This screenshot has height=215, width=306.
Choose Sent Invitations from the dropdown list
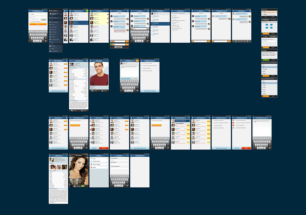(x=182, y=123)
